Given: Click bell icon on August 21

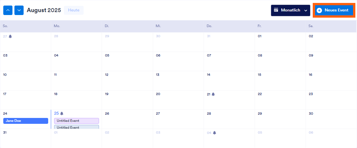Looking at the screenshot, I should (213, 94).
